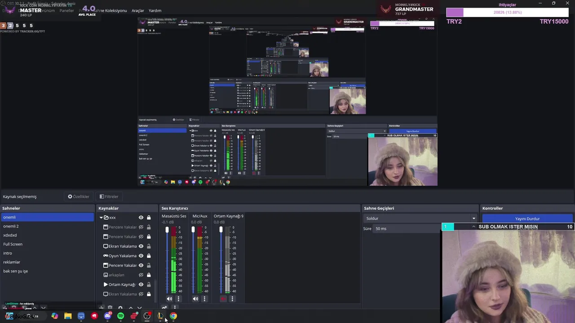Click the lock icon on Ortam Kaynağı row
The width and height of the screenshot is (575, 323).
[x=149, y=284]
